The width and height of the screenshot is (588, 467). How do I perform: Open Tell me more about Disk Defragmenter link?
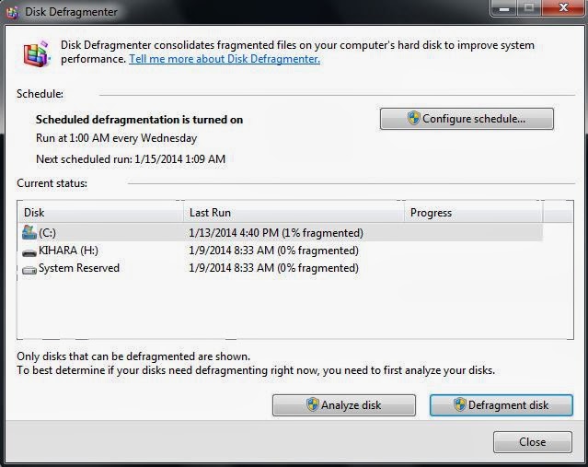[225, 59]
